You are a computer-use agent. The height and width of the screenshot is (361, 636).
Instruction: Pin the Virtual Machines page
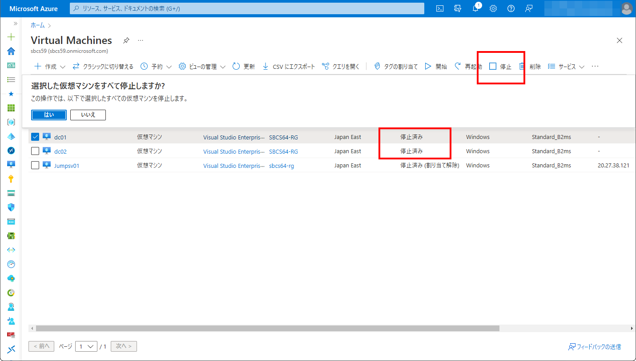point(126,40)
